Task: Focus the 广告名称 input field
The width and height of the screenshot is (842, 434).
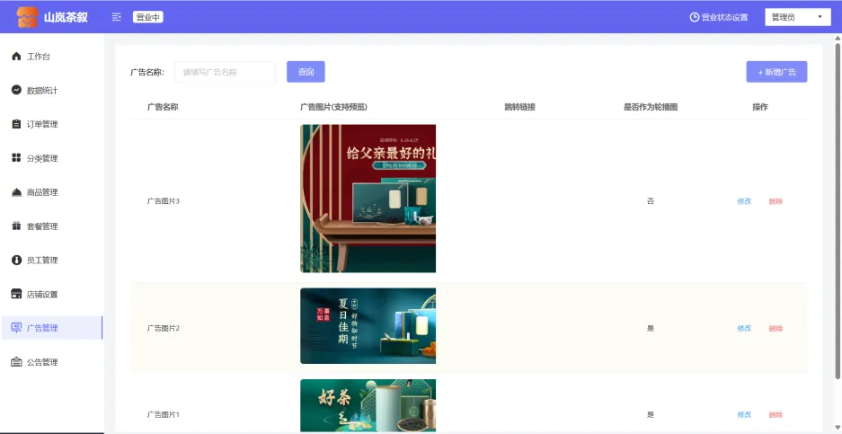Action: (225, 72)
